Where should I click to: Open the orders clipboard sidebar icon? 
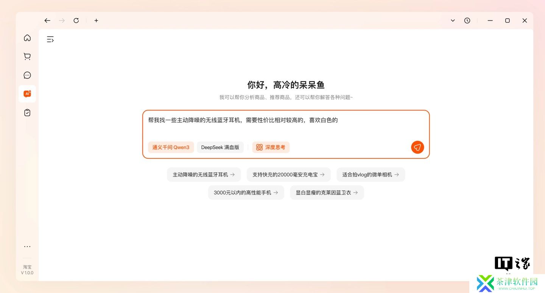(27, 112)
